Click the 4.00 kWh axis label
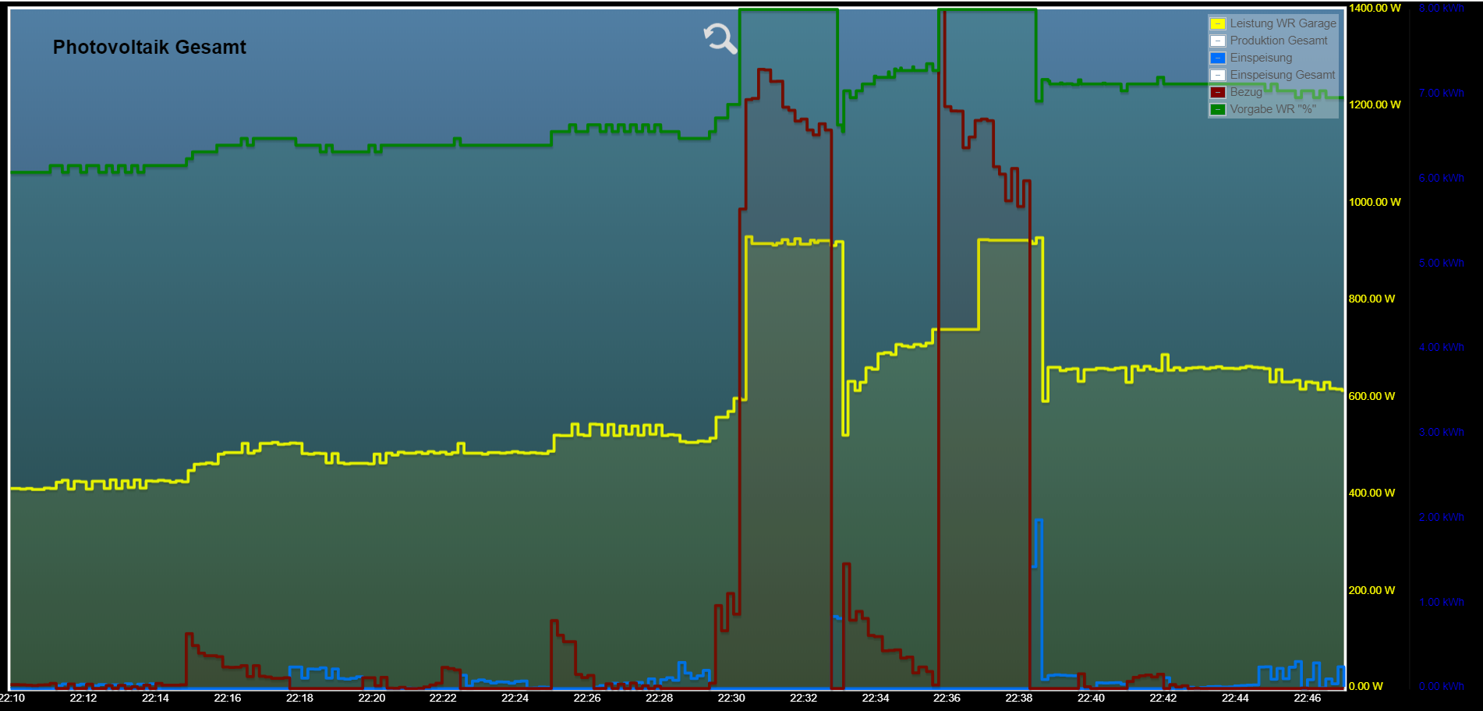The width and height of the screenshot is (1483, 711). [x=1442, y=347]
